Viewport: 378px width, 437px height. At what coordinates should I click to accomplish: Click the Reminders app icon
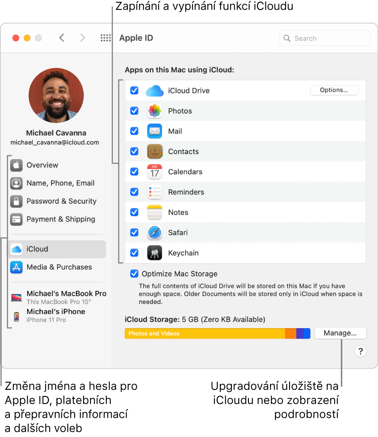tap(154, 192)
